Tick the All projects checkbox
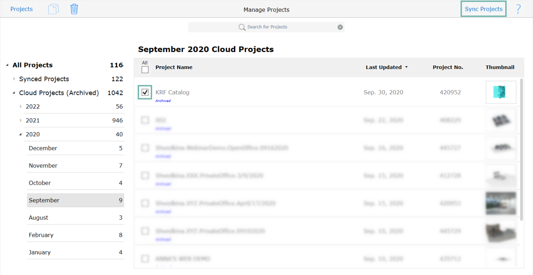 (x=145, y=70)
